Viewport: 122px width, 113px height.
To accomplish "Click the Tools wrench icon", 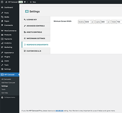I will (x=2, y=65).
